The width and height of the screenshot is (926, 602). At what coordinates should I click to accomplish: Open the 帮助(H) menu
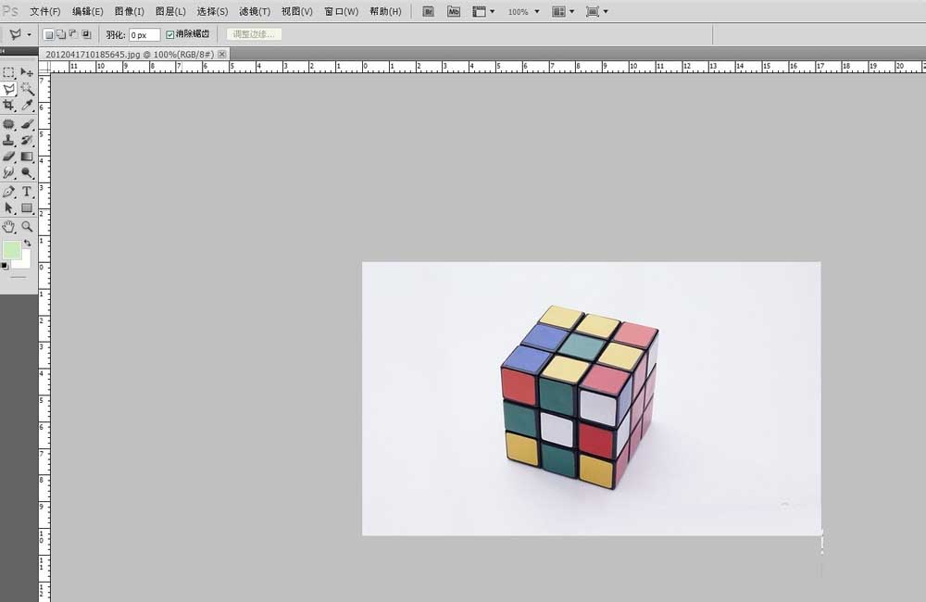(385, 11)
